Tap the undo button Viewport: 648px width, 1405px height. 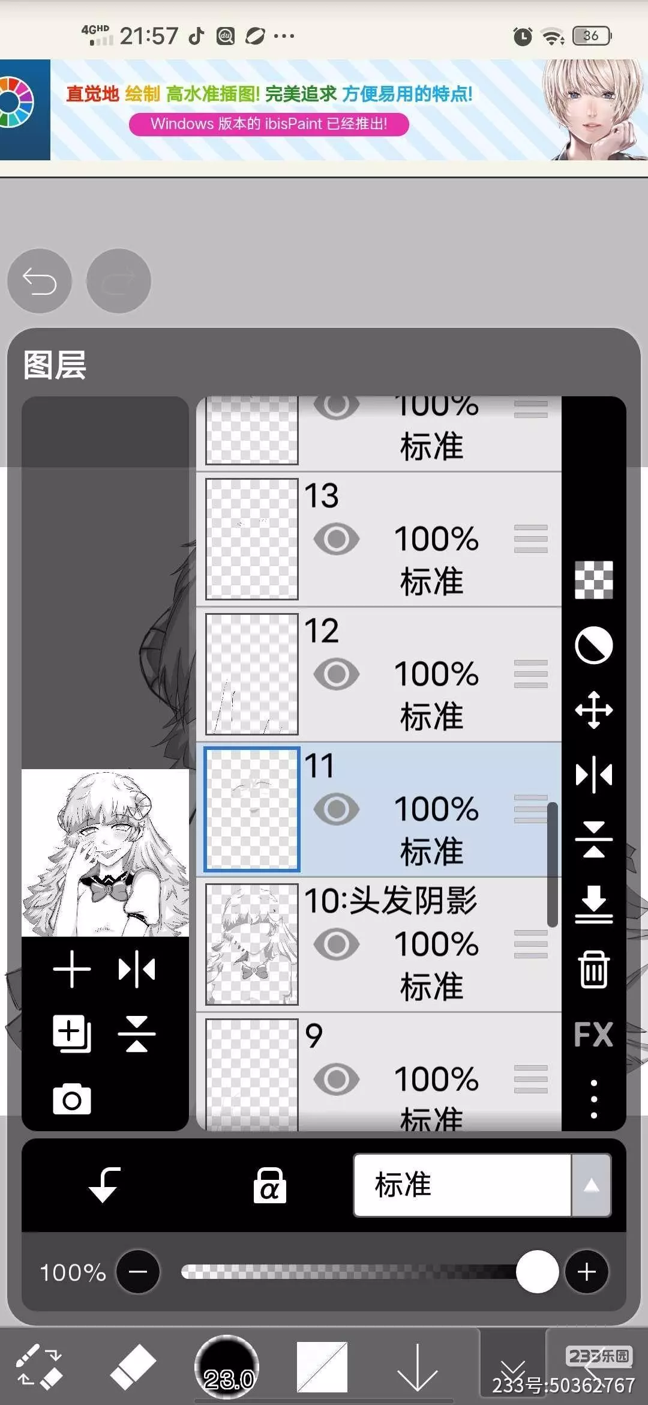[x=40, y=281]
